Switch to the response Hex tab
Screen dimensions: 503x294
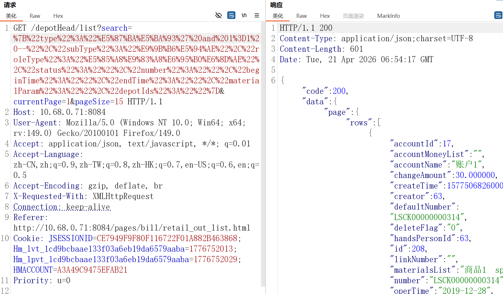[x=325, y=16]
